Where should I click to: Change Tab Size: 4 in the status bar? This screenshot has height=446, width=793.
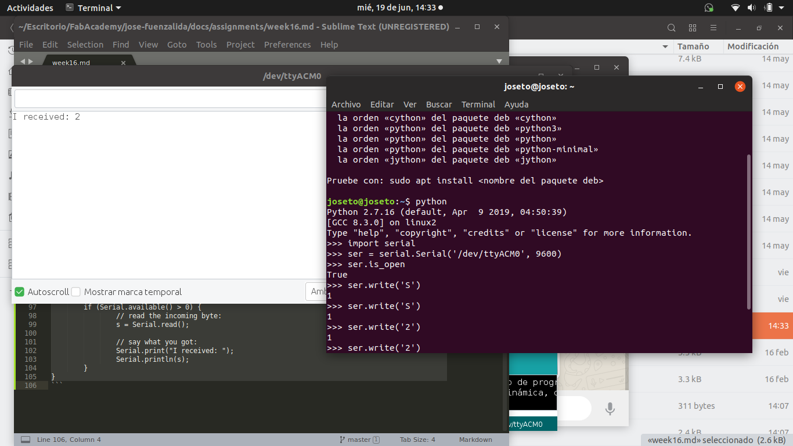point(417,440)
